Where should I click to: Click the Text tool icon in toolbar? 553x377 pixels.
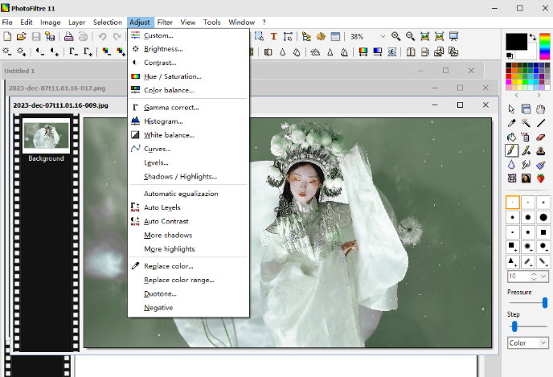point(273,36)
